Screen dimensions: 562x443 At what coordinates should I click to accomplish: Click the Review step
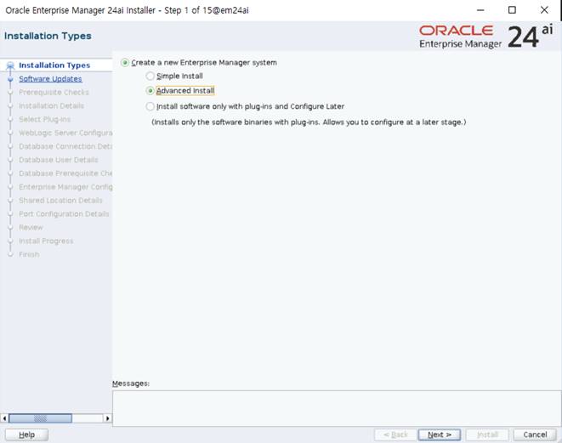point(31,228)
